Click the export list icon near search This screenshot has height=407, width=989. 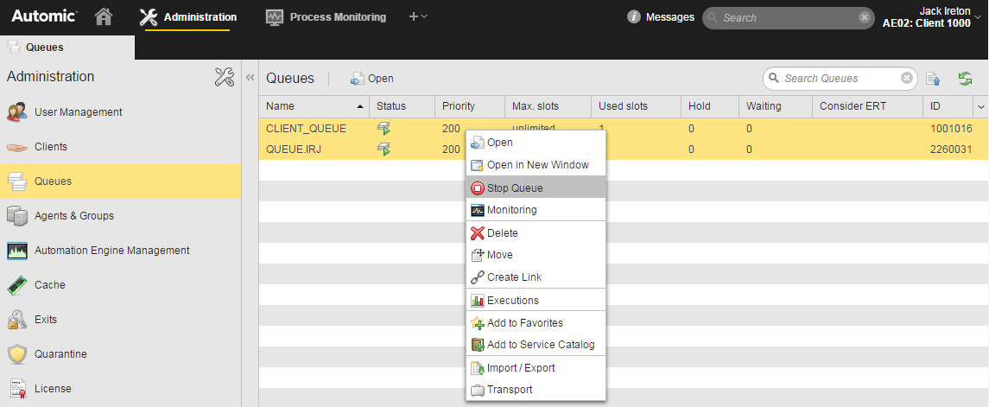coord(933,79)
